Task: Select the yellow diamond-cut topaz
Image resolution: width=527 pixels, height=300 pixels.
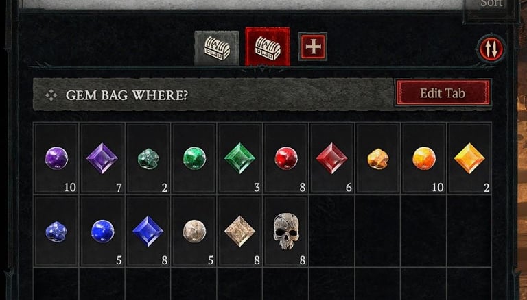Action: (469, 158)
